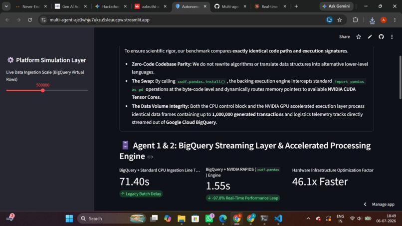Open the Chrome profile avatar A

coord(383,20)
